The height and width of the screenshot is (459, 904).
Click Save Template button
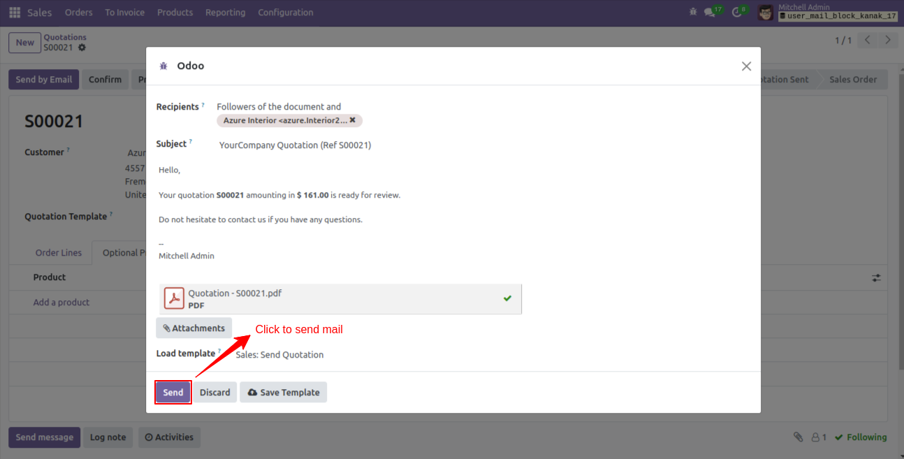point(283,393)
